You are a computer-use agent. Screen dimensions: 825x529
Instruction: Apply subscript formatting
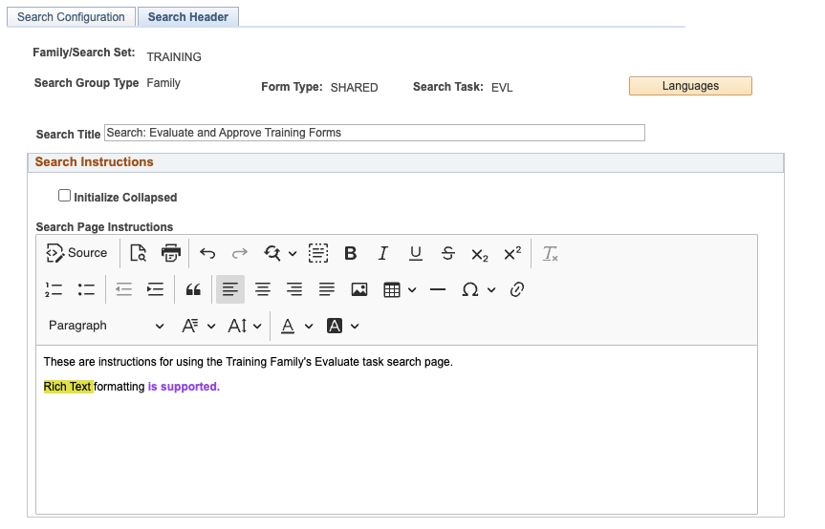[480, 254]
